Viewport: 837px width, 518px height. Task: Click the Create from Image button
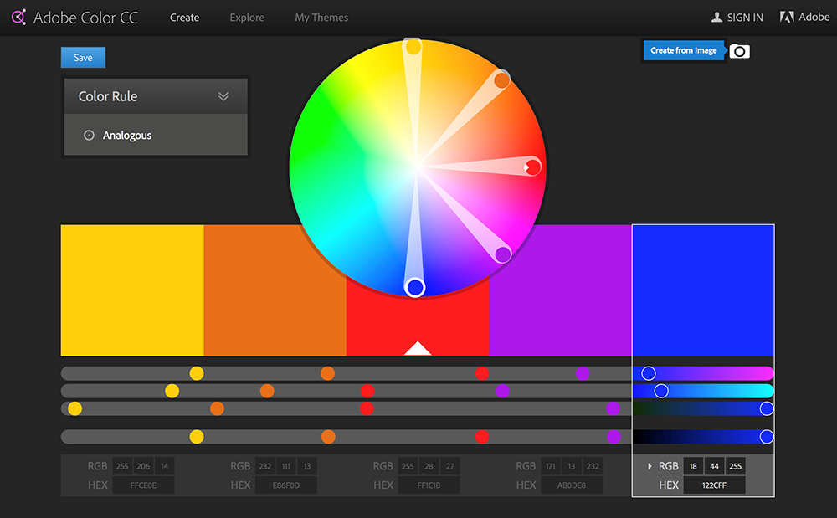683,50
